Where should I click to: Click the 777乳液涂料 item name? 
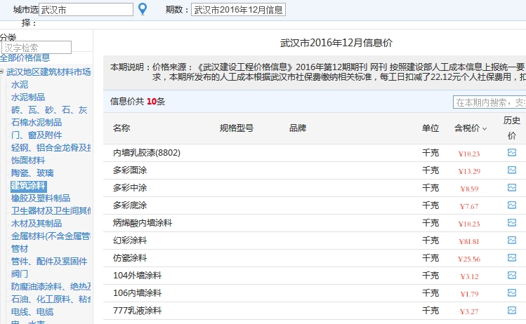pyautogui.click(x=137, y=310)
